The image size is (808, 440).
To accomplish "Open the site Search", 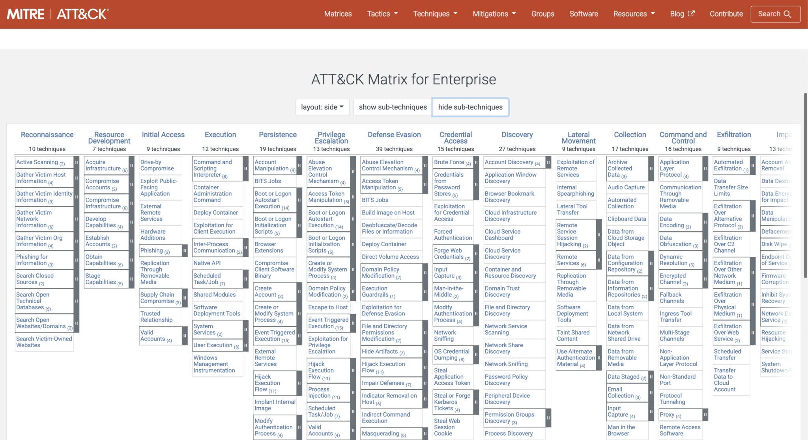I will [775, 13].
